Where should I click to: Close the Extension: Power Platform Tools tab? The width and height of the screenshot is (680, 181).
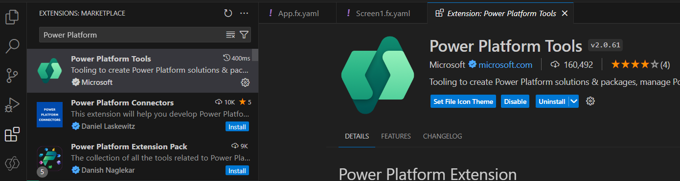coord(565,13)
